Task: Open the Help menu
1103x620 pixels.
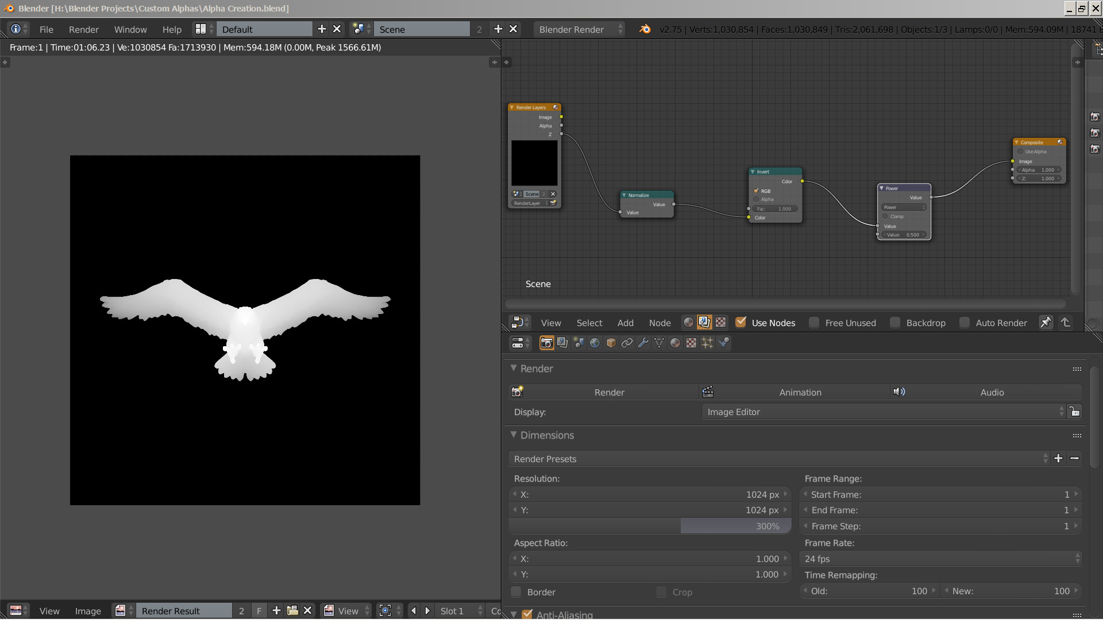Action: (172, 29)
